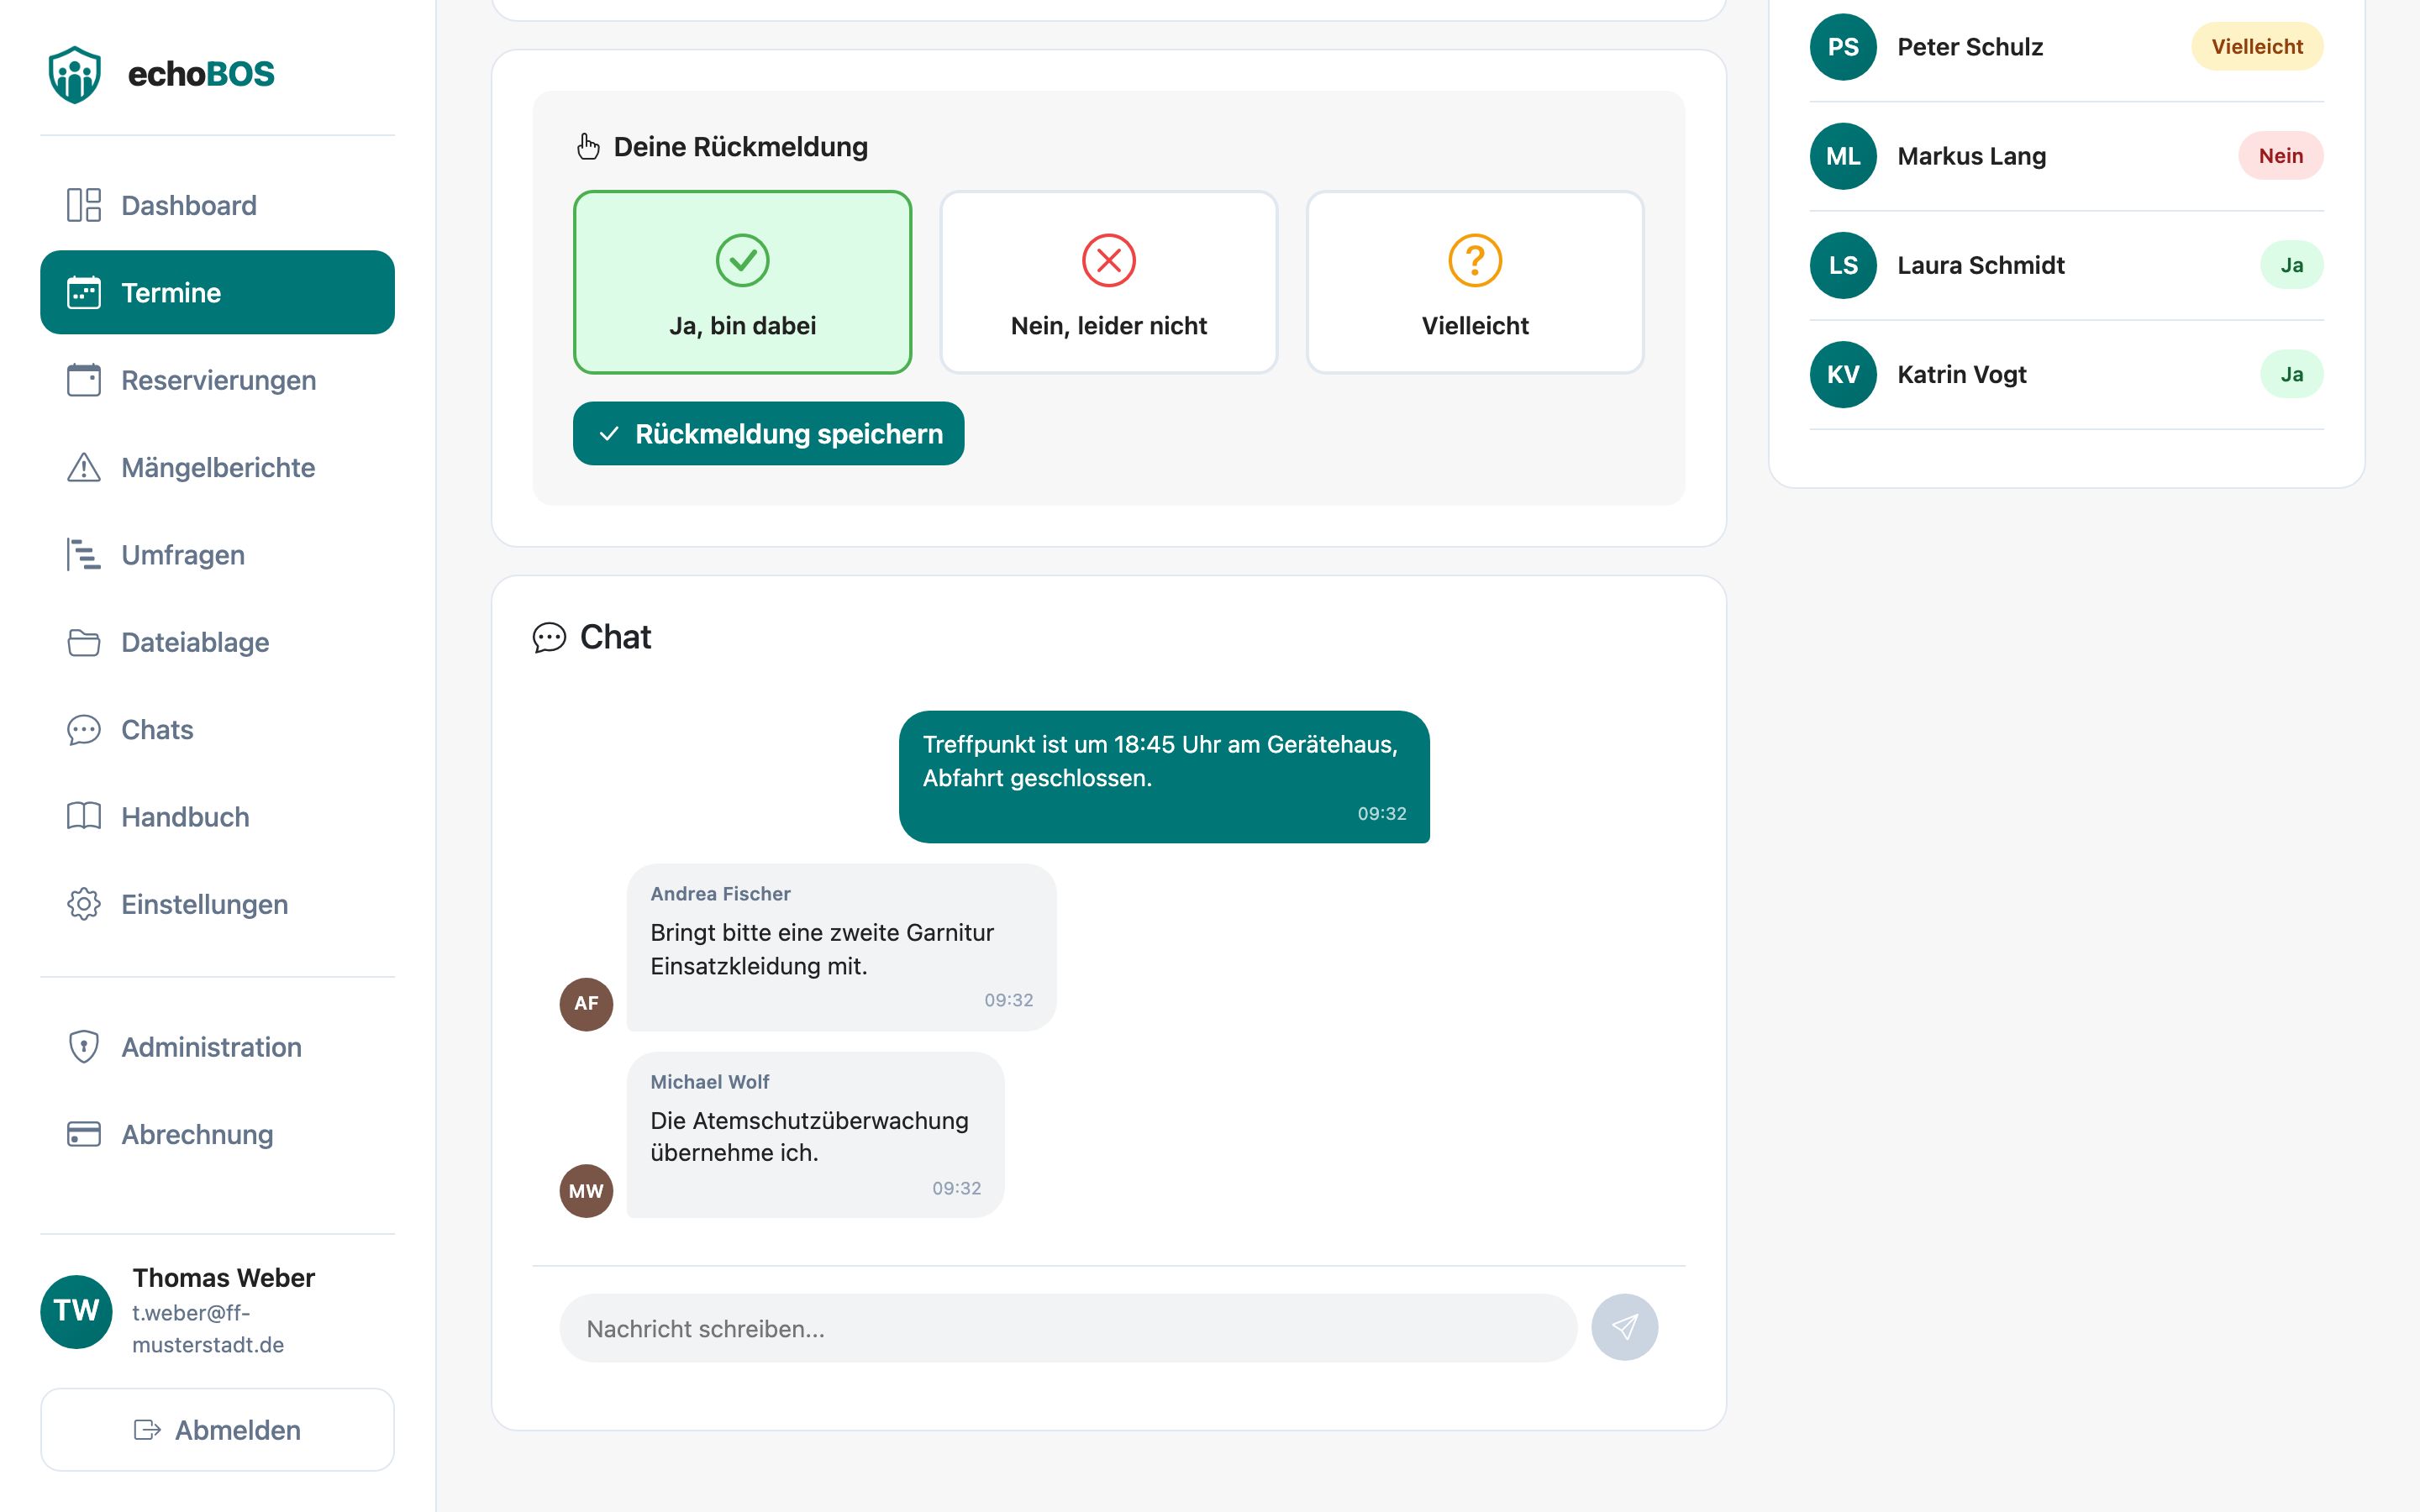Select the 'Vielleicht' response option
This screenshot has height=1512, width=2420.
(x=1475, y=282)
